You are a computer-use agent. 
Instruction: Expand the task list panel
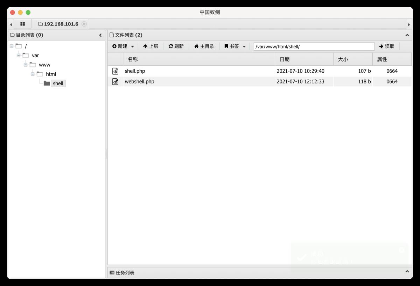tap(407, 272)
